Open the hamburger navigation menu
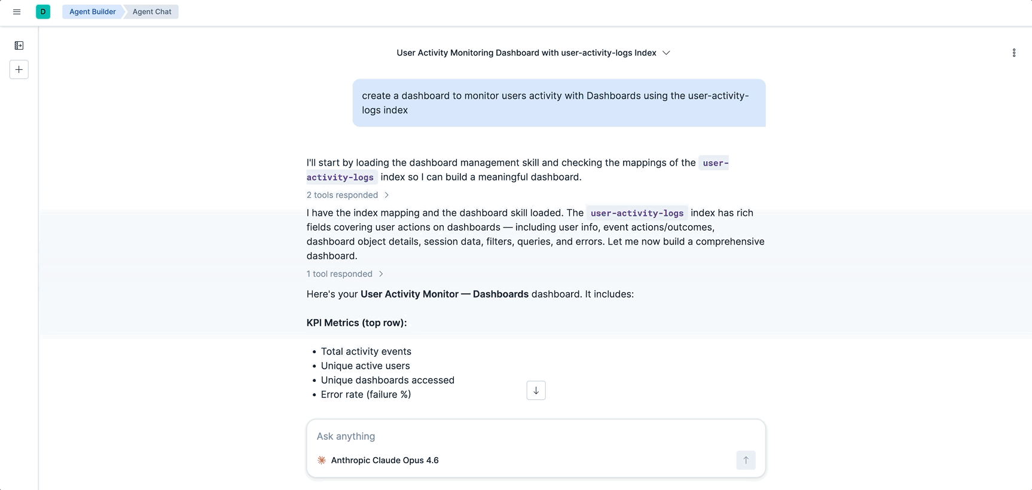1032x490 pixels. pos(17,12)
